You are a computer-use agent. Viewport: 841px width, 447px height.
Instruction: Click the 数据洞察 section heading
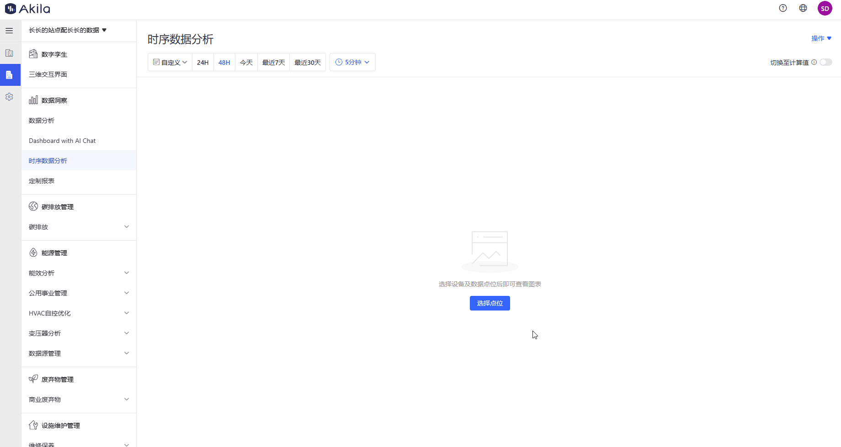54,100
